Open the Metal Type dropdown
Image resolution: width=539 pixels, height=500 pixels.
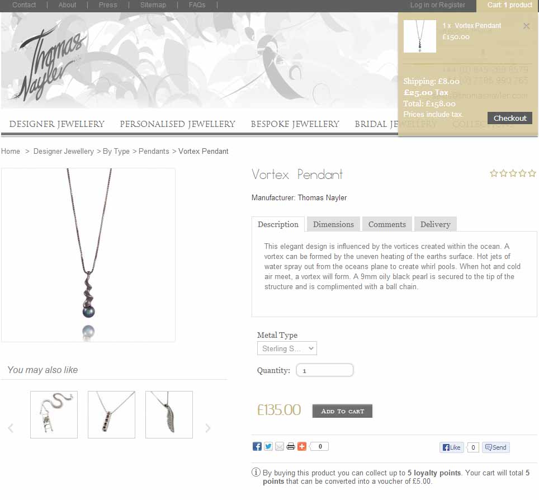click(287, 348)
